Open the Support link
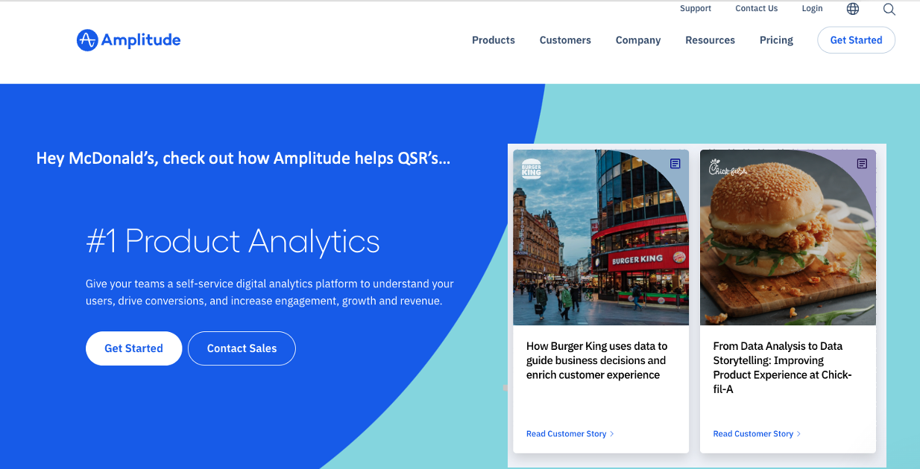The image size is (920, 469). click(695, 8)
